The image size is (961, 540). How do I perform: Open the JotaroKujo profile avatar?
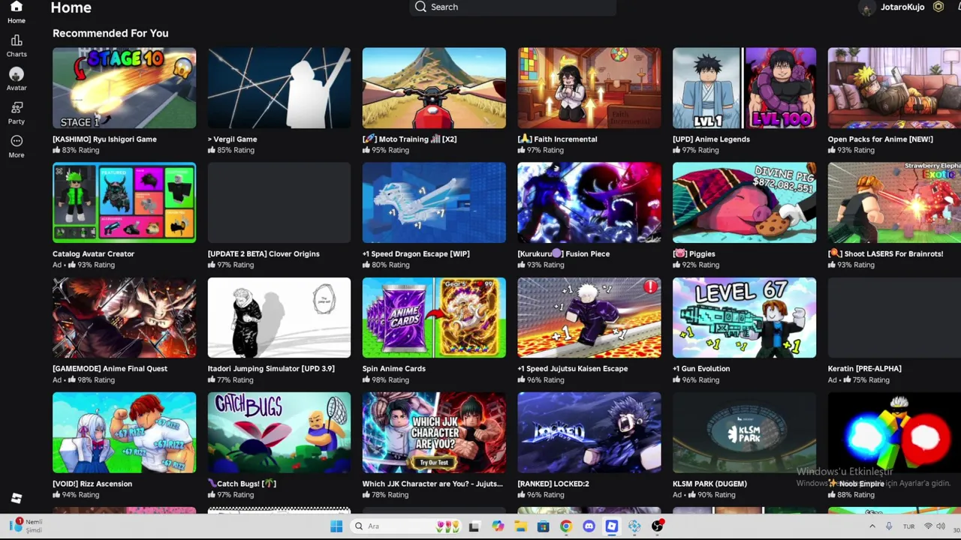867,7
